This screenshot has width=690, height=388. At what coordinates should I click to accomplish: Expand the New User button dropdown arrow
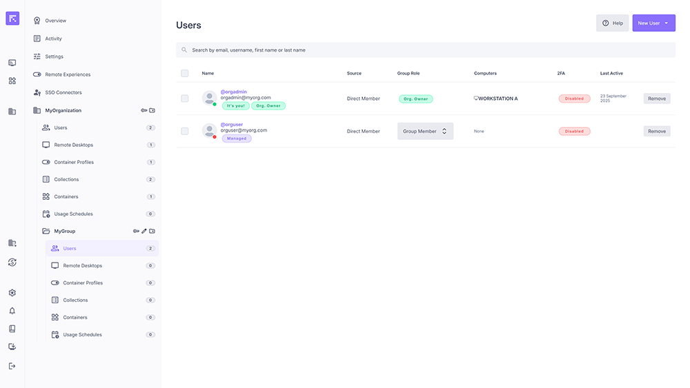(667, 23)
